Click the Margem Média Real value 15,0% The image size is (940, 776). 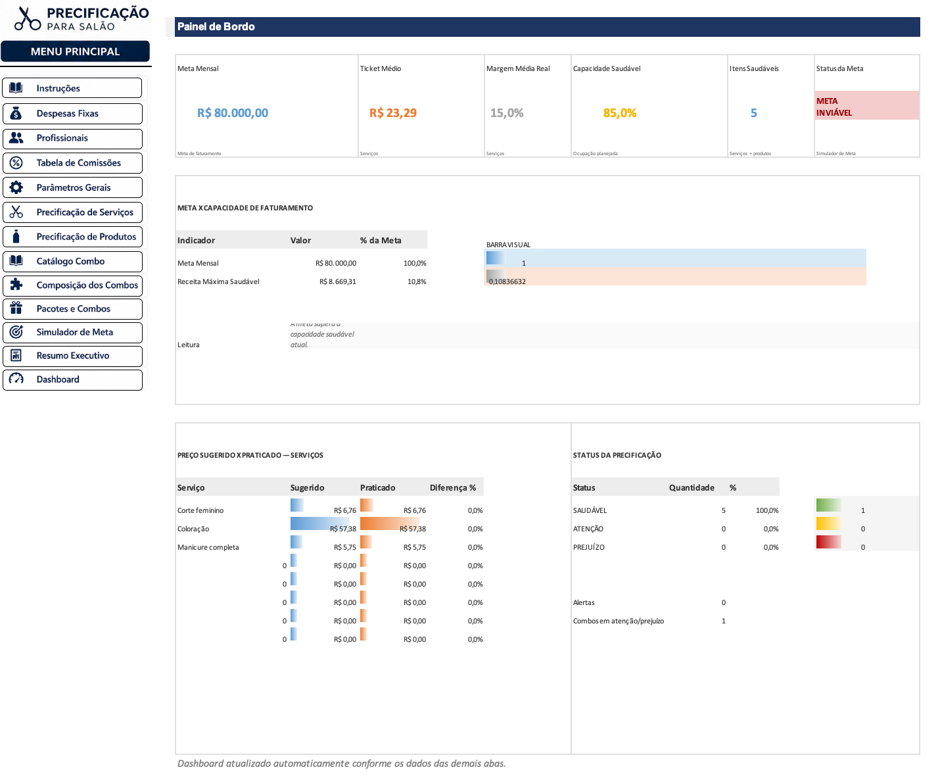(x=507, y=113)
